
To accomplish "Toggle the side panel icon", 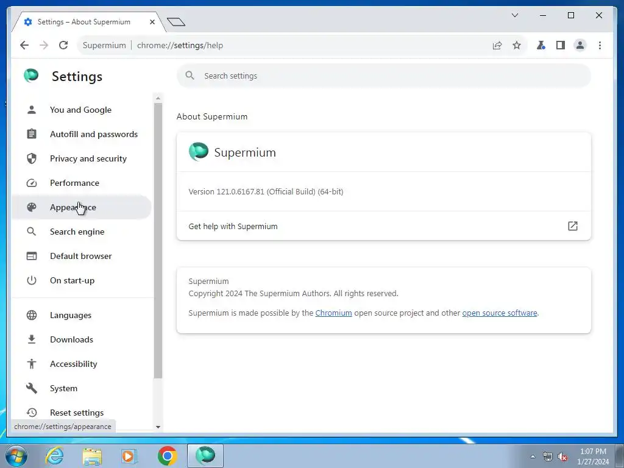I will pos(561,45).
